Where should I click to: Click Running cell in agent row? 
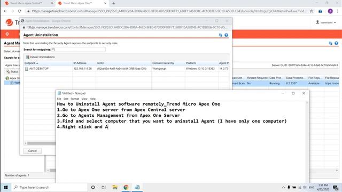click(x=274, y=83)
